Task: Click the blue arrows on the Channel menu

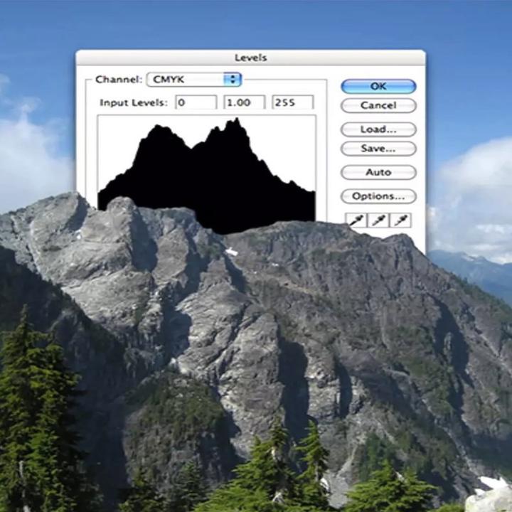Action: pyautogui.click(x=233, y=80)
